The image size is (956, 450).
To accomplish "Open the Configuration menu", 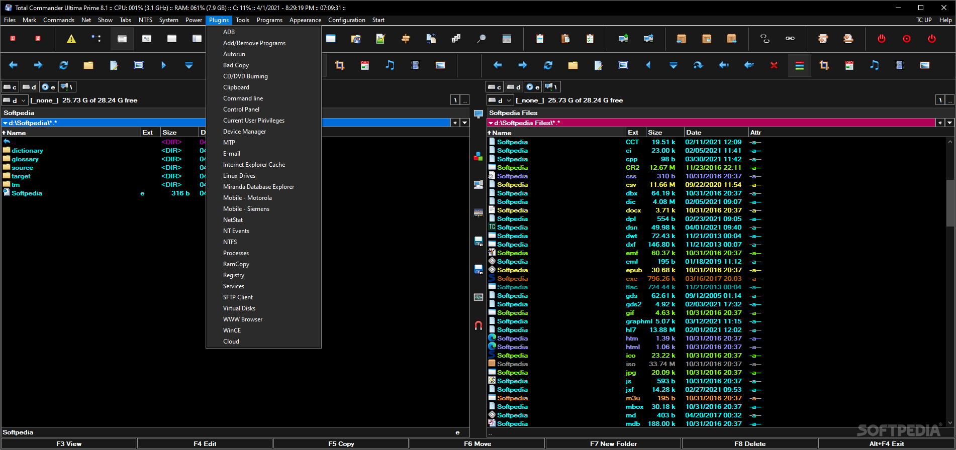I will pyautogui.click(x=346, y=20).
